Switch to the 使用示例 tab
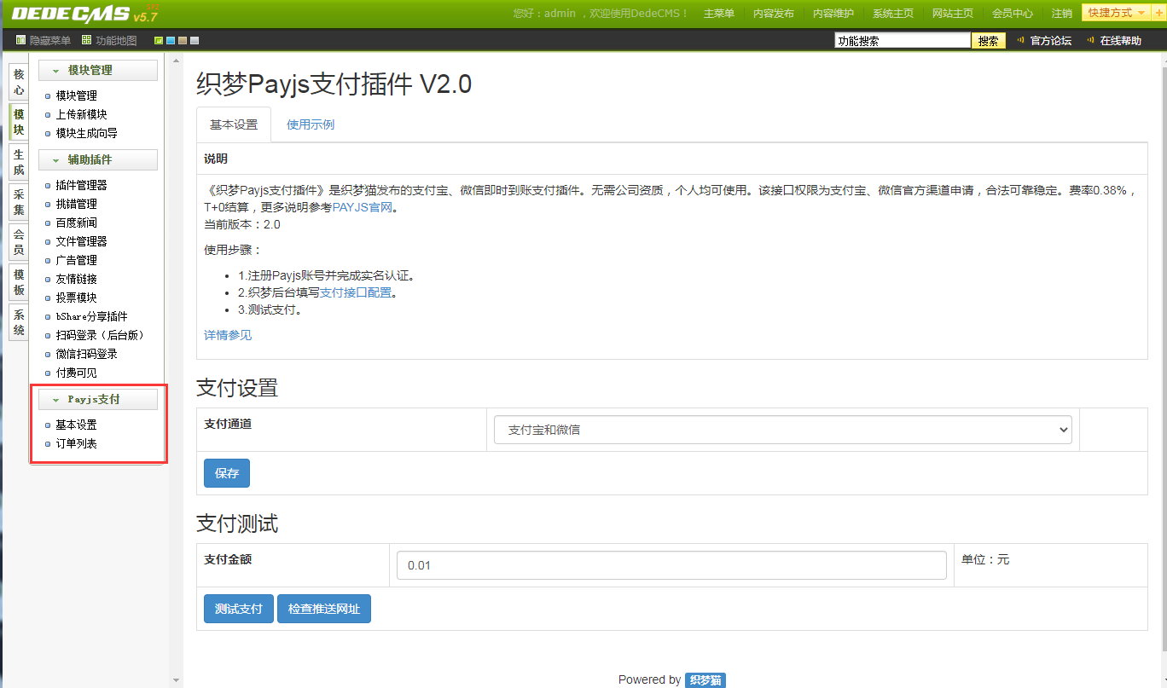Screen dimensions: 1167x688 click(311, 124)
